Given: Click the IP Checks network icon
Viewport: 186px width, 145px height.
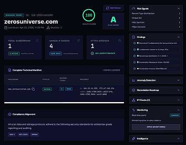Looking at the screenshot, I should coord(133,100).
